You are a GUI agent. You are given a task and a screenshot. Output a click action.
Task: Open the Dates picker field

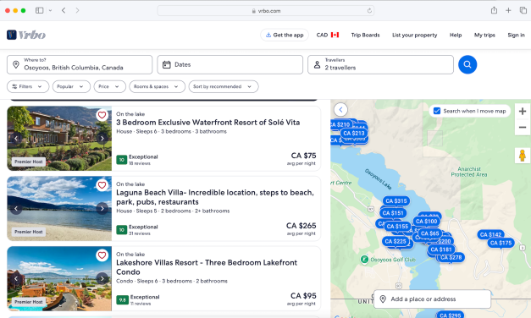click(230, 64)
